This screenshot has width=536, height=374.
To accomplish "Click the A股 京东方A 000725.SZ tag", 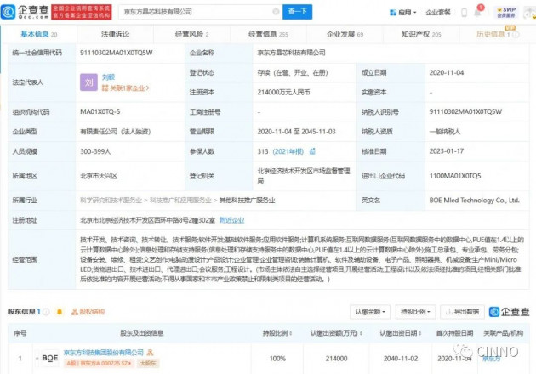I will coord(99,363).
